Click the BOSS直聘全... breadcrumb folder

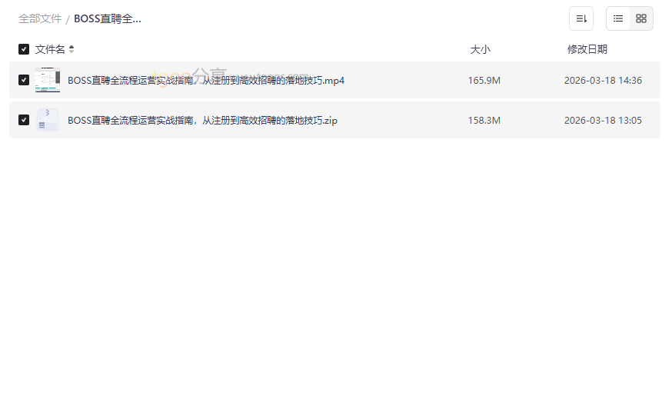(x=107, y=19)
